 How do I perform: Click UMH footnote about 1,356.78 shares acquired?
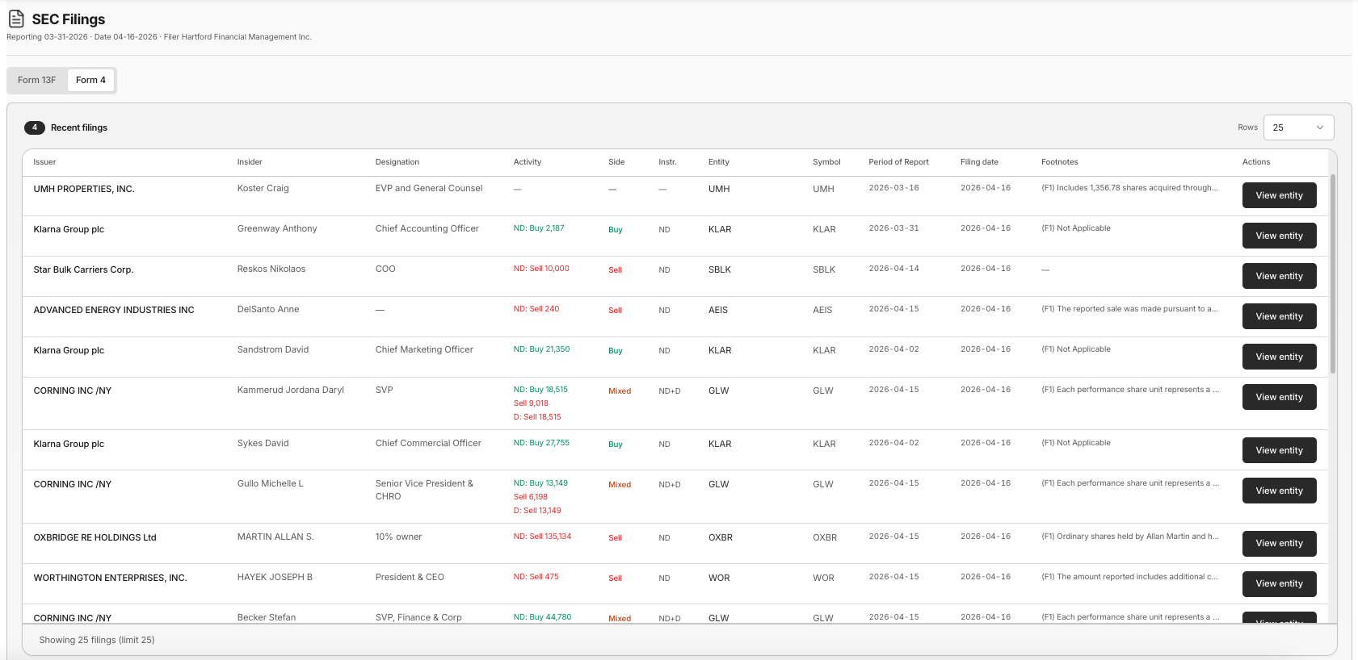click(1129, 188)
